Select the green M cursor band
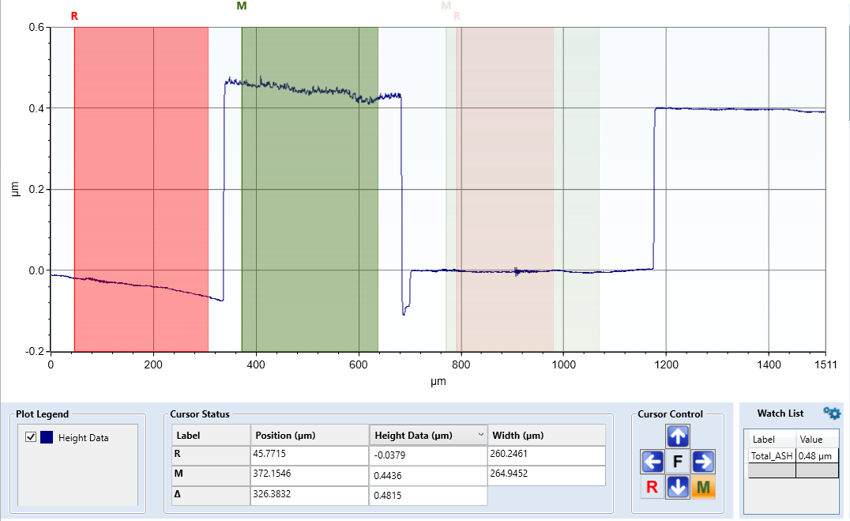This screenshot has width=850, height=521. coord(310,190)
